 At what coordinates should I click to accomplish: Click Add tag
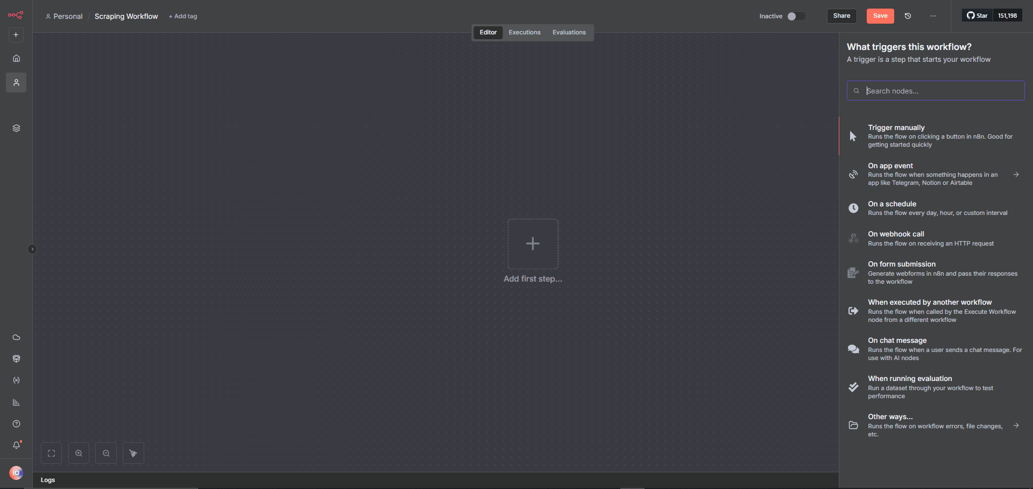183,17
